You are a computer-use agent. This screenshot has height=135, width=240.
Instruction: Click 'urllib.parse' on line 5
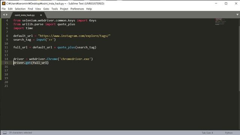[33, 24]
